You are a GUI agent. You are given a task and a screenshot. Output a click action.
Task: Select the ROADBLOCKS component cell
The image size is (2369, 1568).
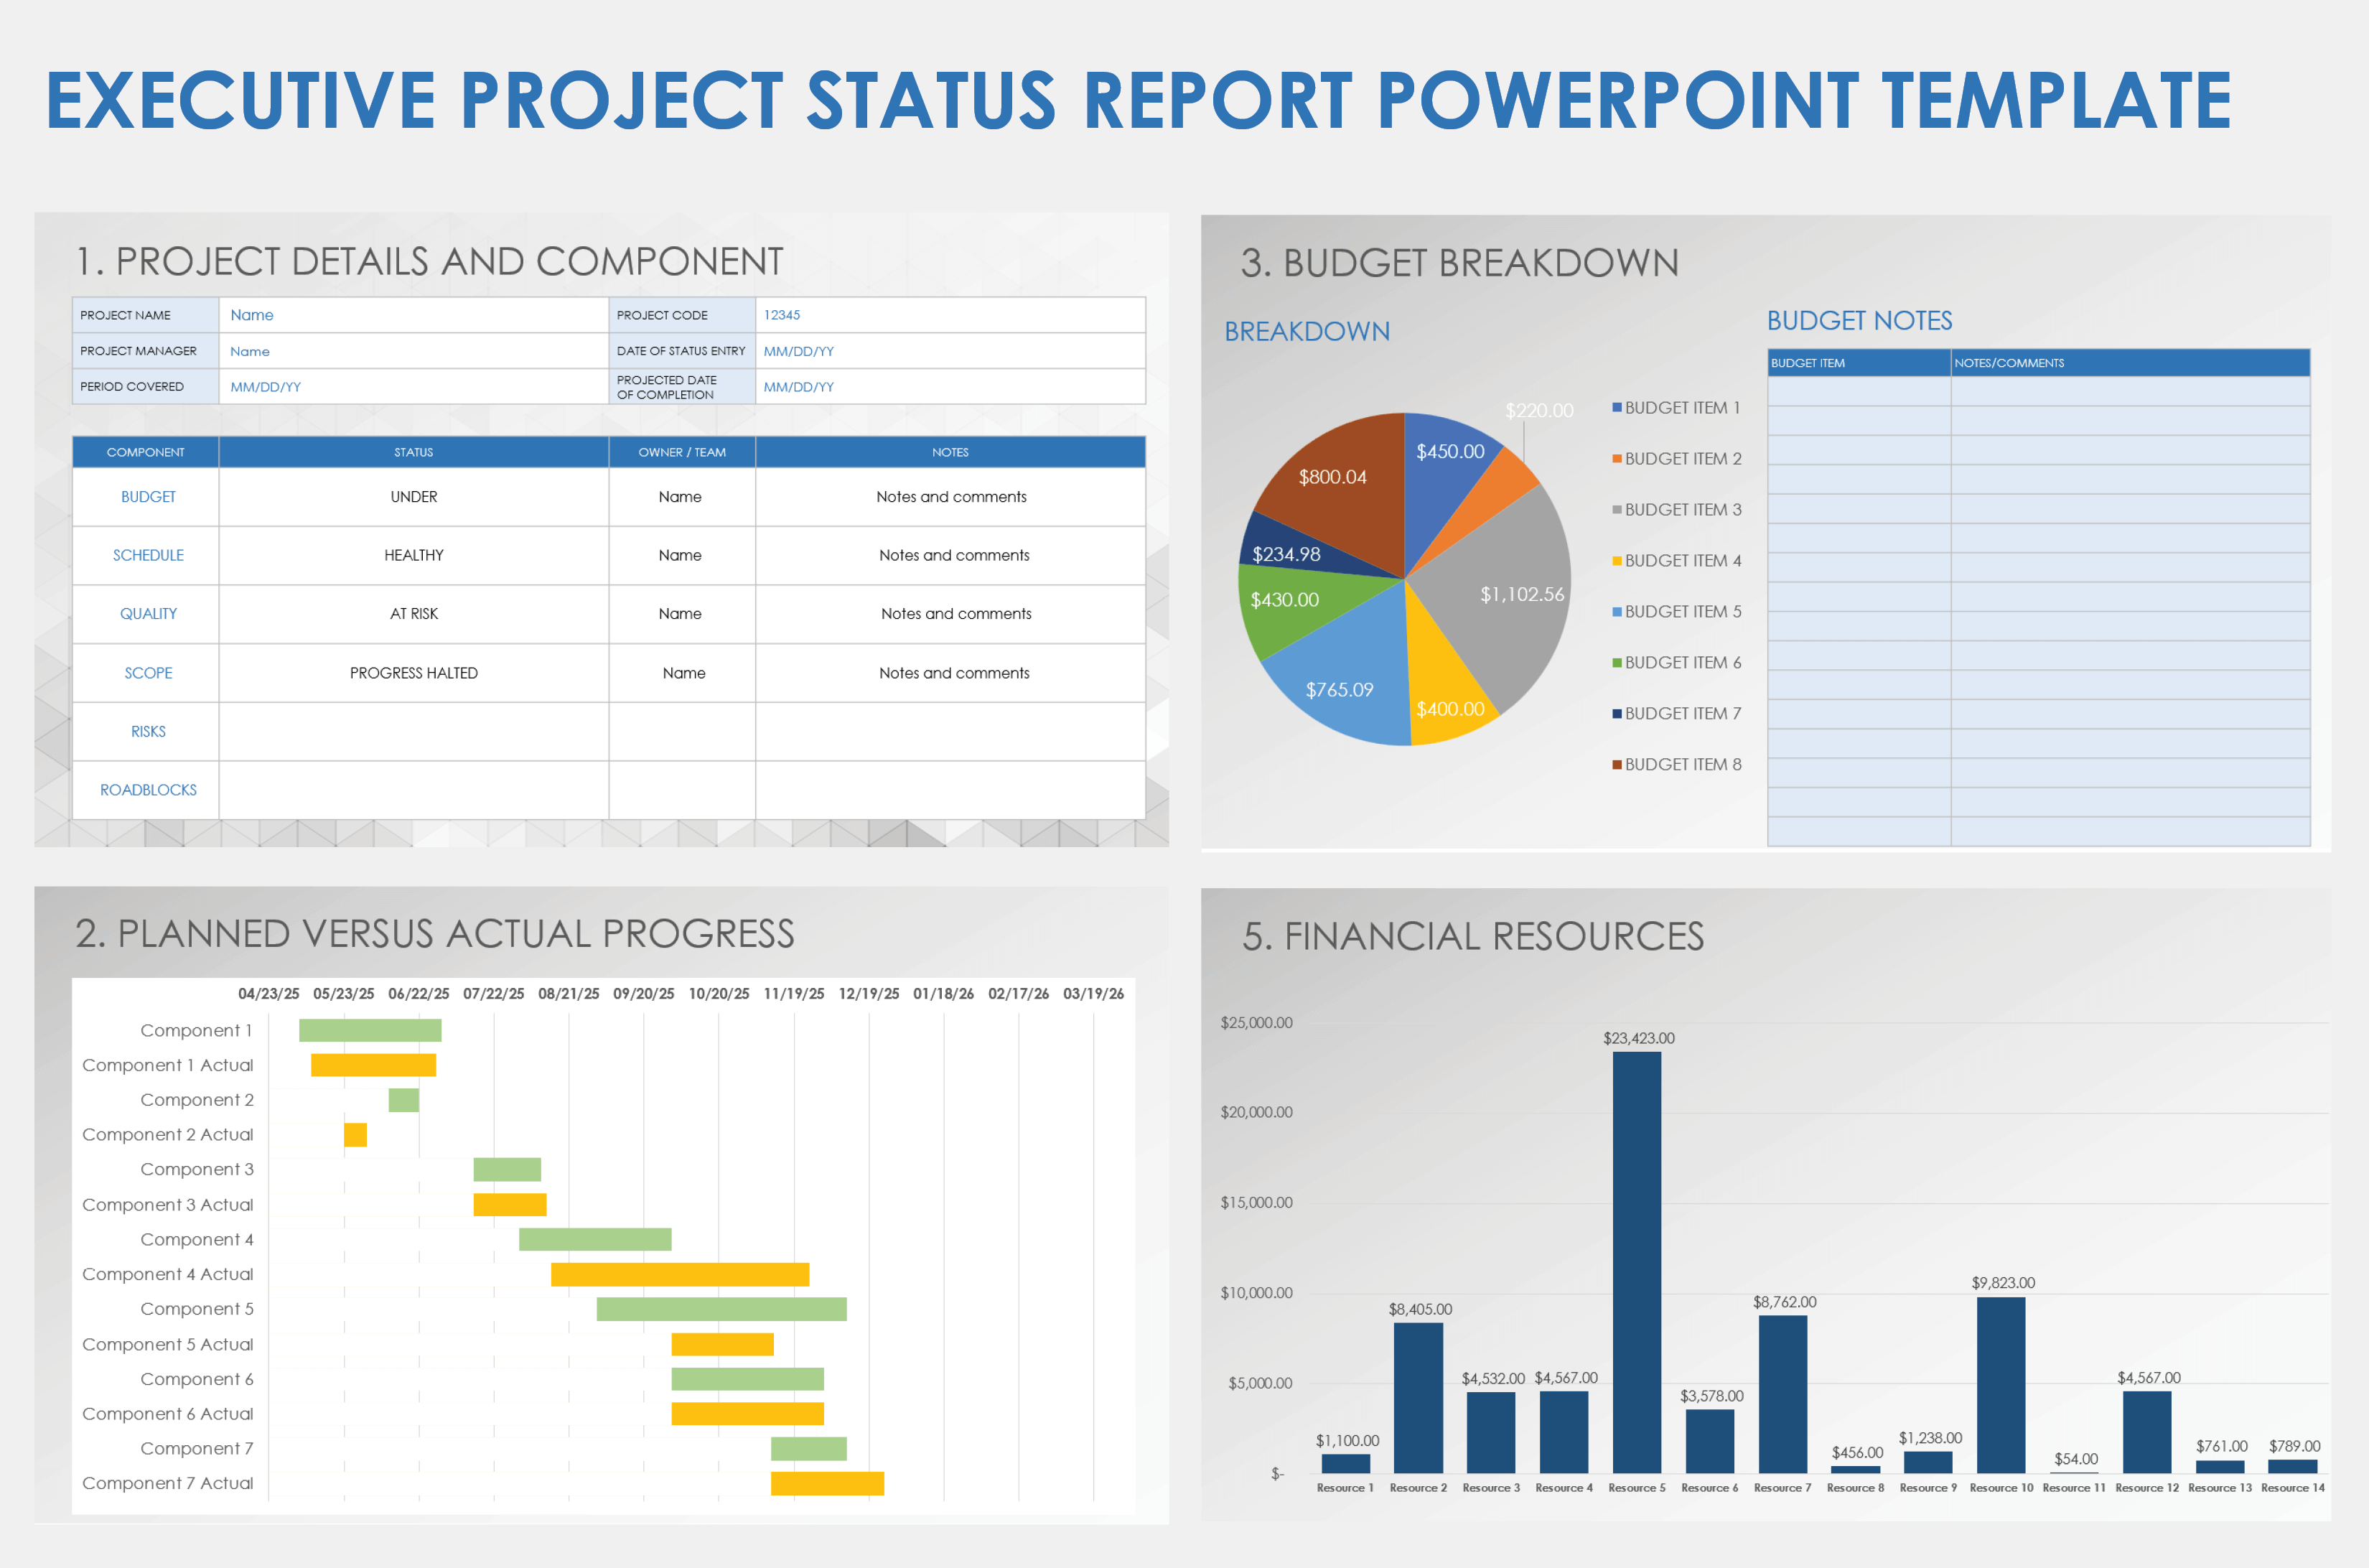pyautogui.click(x=146, y=790)
